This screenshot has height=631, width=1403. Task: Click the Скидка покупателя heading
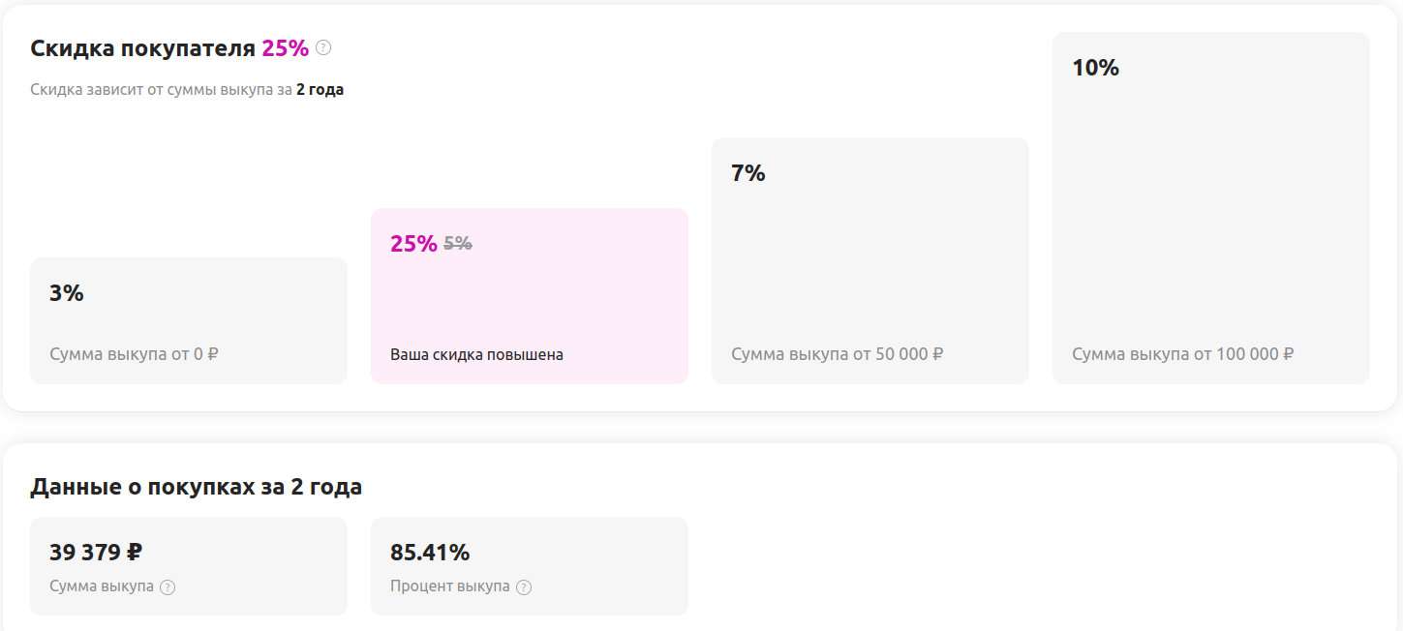pyautogui.click(x=142, y=48)
